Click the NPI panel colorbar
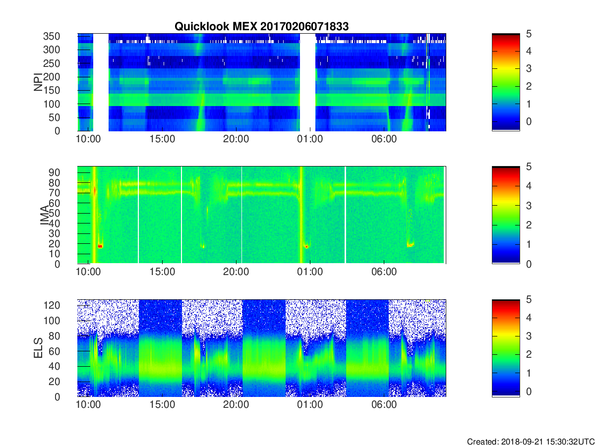Viewport: 595px width, 446px height. click(x=506, y=82)
